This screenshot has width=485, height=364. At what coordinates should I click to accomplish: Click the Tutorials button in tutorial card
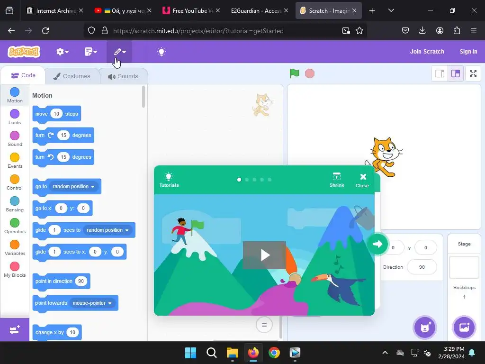tap(169, 180)
